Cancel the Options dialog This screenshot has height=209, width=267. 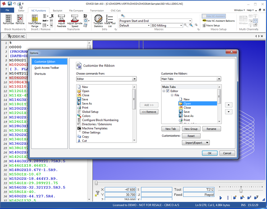point(227,153)
